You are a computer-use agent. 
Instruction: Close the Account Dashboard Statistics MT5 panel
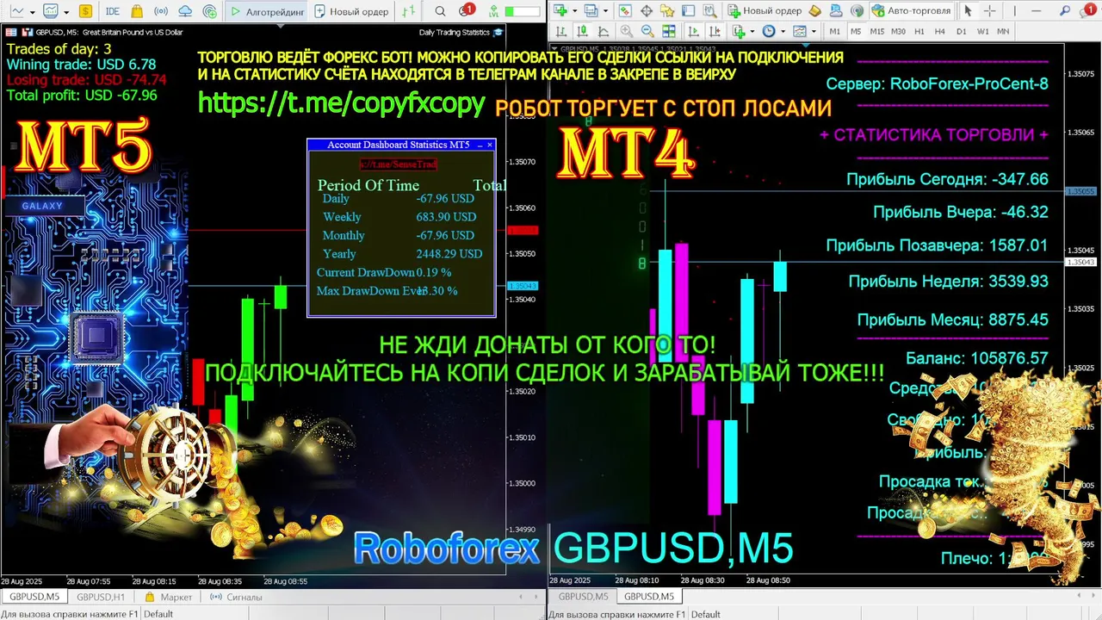[490, 145]
